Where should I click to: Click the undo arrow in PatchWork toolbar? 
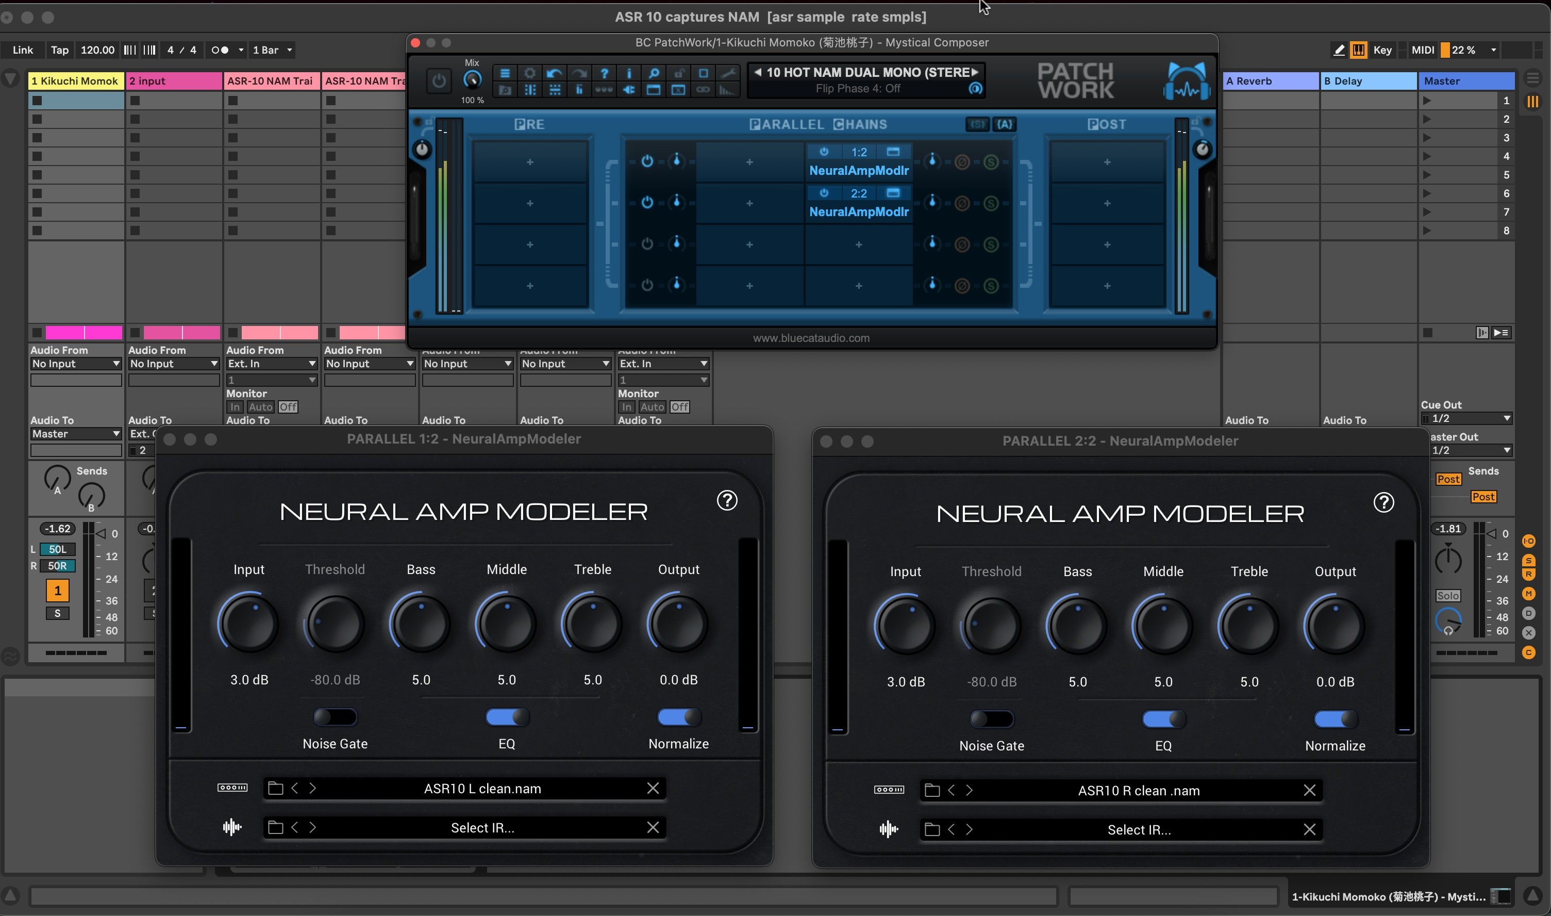pos(554,73)
